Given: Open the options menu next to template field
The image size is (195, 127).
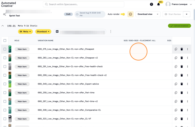Looking at the screenshot, I should 111,31.
